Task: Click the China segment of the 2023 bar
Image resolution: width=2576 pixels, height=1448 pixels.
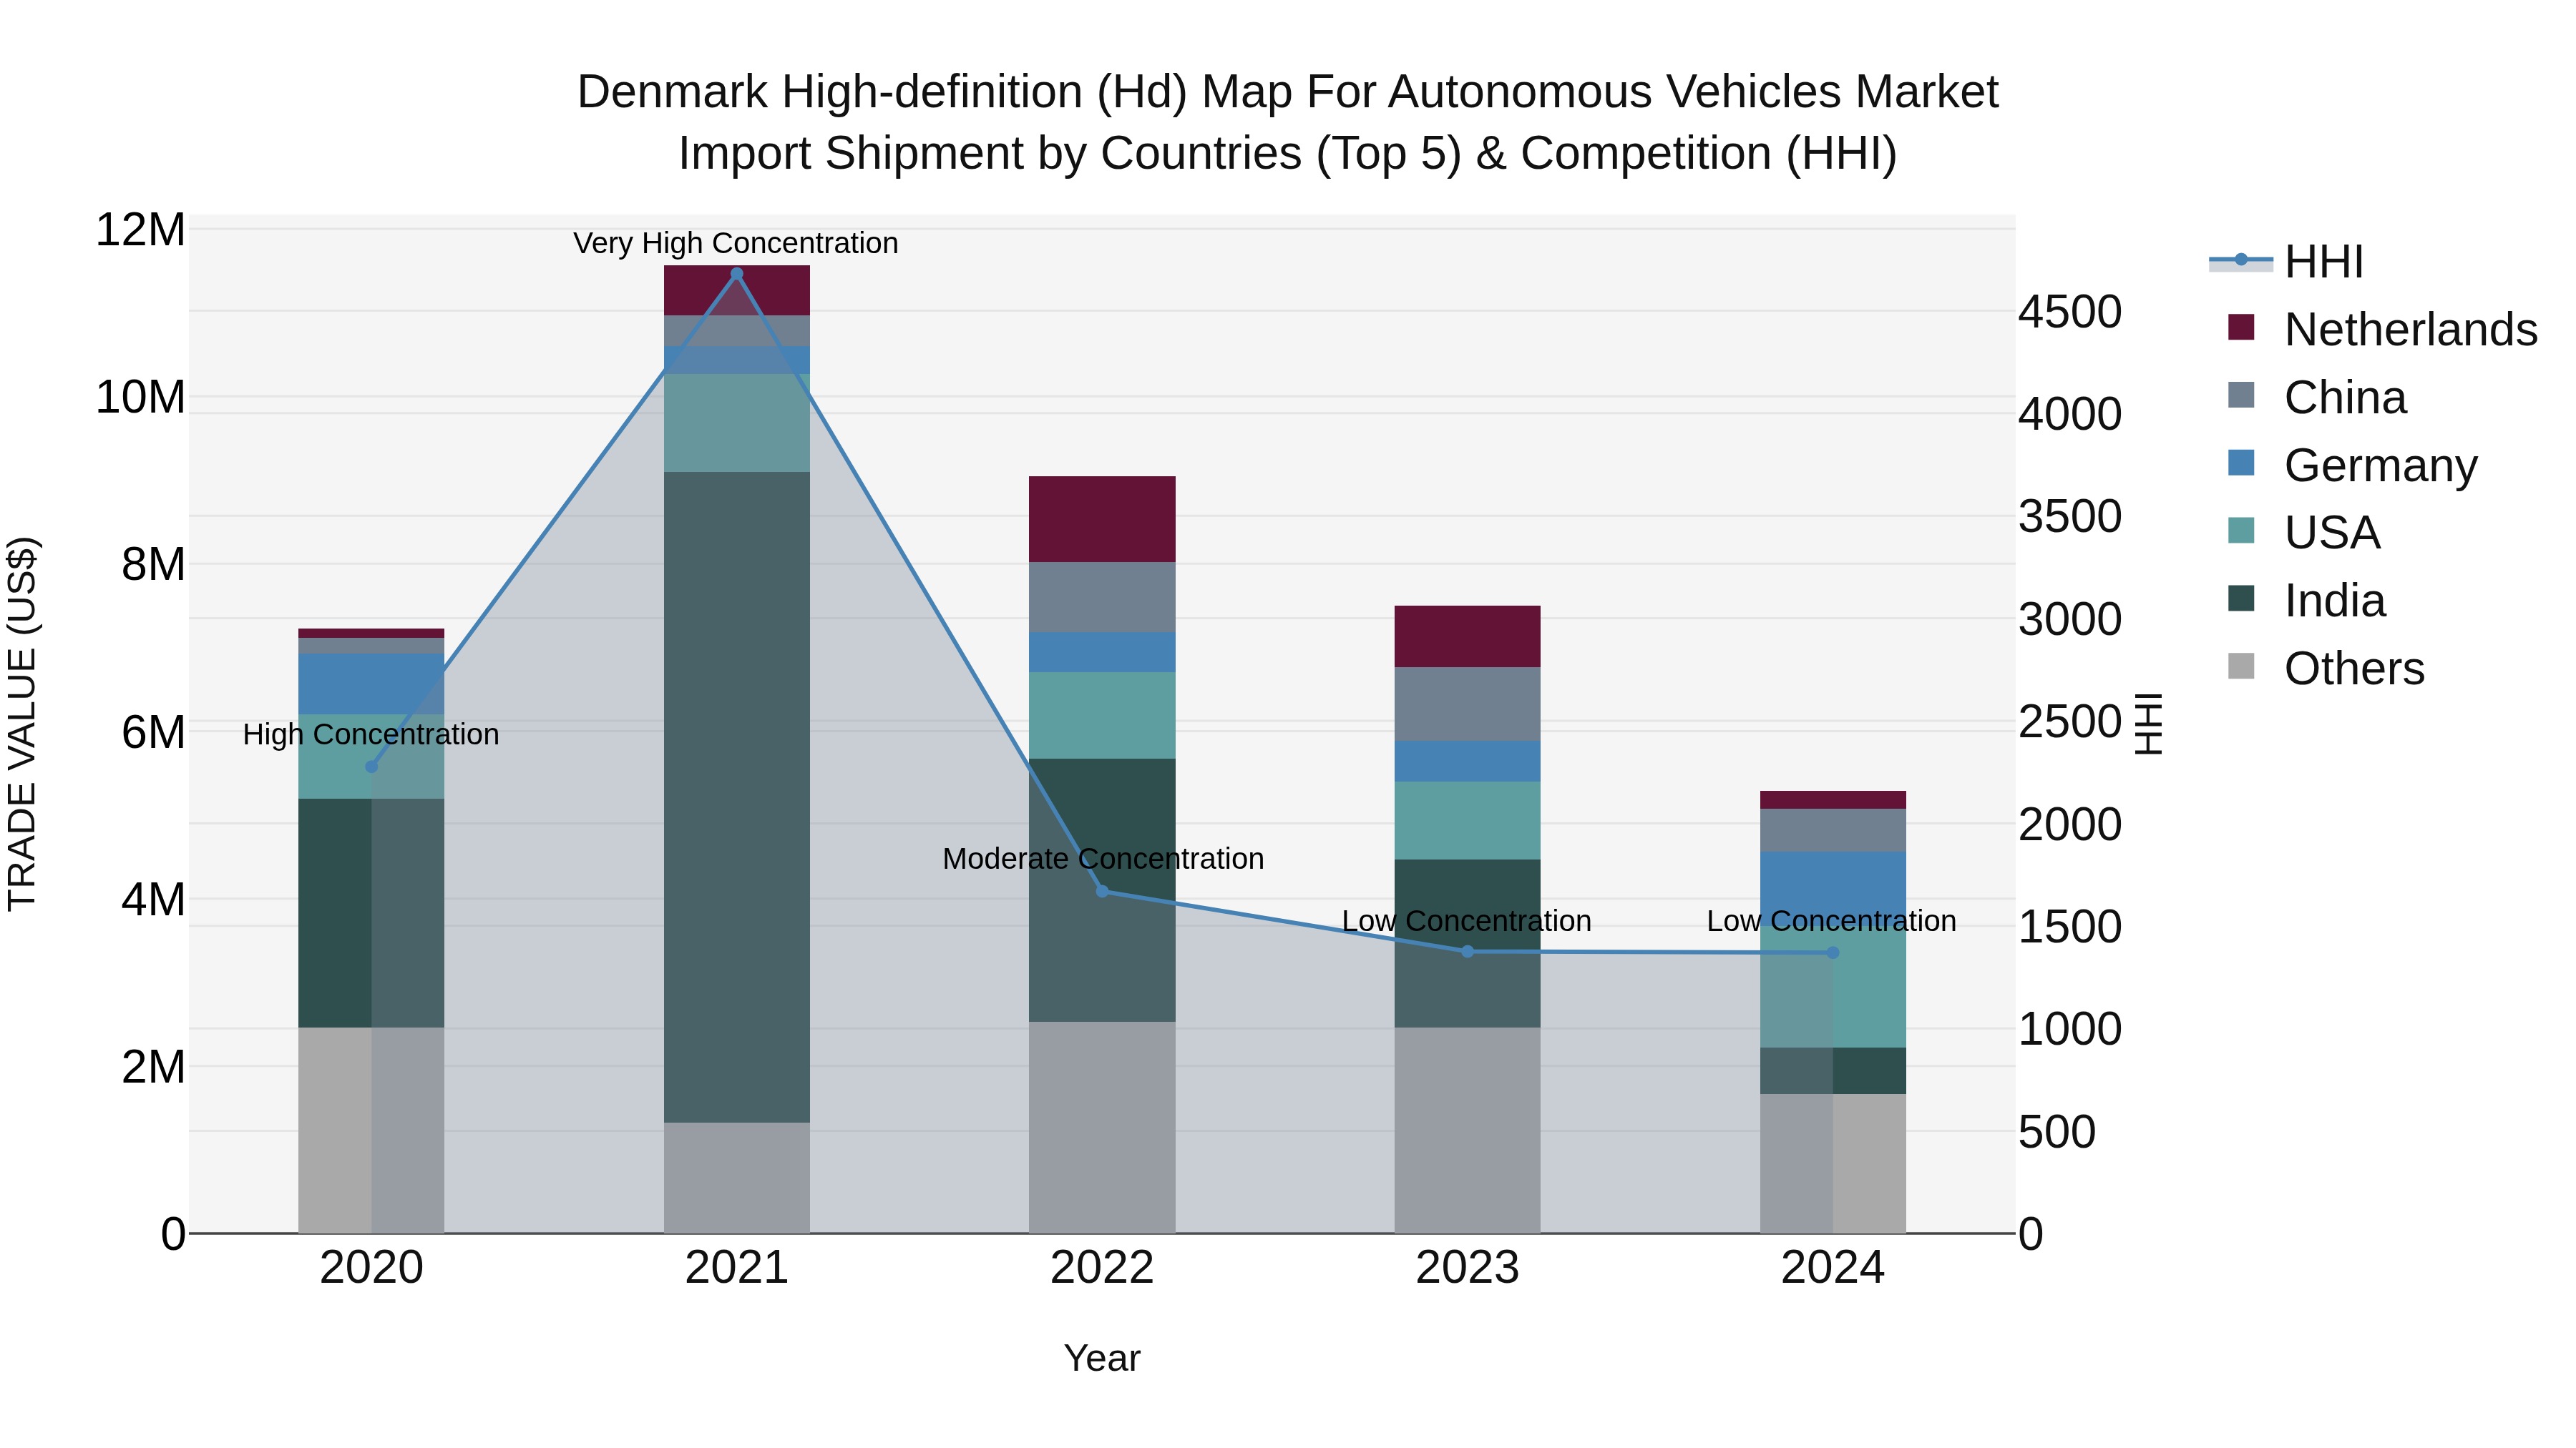Action: tap(1468, 704)
